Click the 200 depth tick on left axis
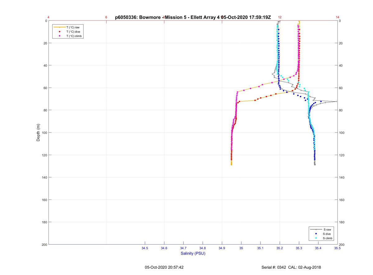 click(x=44, y=245)
